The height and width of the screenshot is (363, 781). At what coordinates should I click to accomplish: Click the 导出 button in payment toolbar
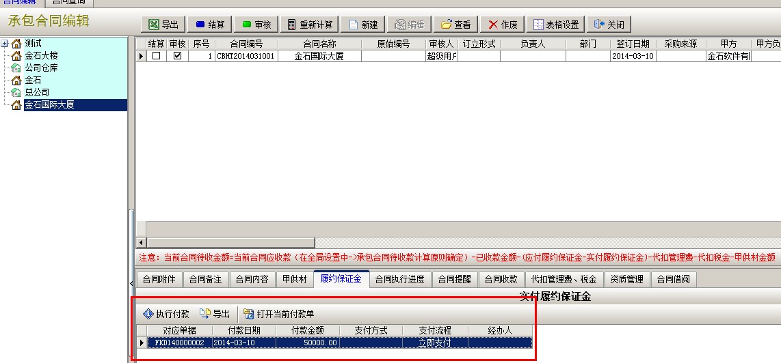pyautogui.click(x=214, y=314)
